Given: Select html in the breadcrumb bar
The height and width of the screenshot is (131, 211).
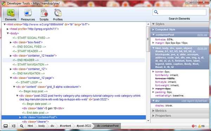Looking at the screenshot, I should tap(30, 126).
